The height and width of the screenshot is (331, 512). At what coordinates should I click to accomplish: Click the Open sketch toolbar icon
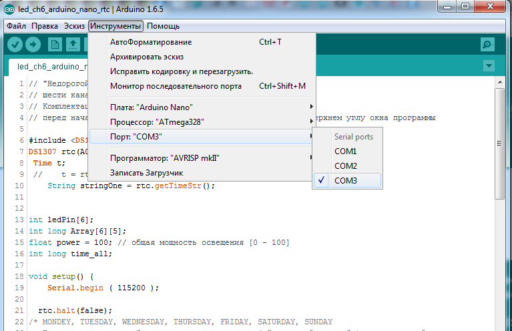73,45
